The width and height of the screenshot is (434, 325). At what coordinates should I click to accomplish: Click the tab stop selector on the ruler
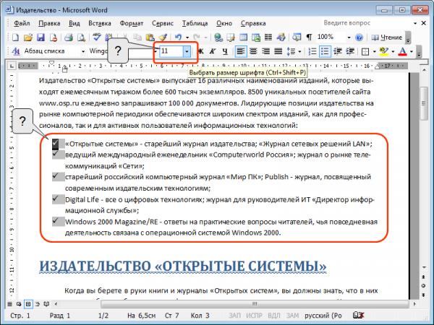[x=12, y=66]
